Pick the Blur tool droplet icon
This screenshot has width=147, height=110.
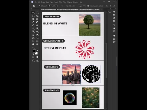[x=37, y=31]
